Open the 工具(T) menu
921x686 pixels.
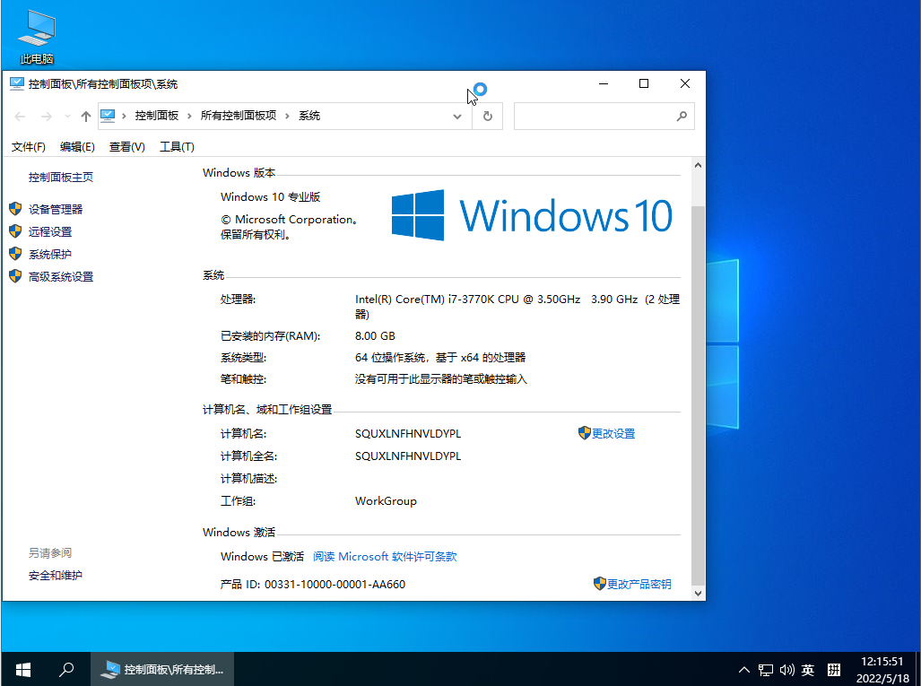coord(177,147)
